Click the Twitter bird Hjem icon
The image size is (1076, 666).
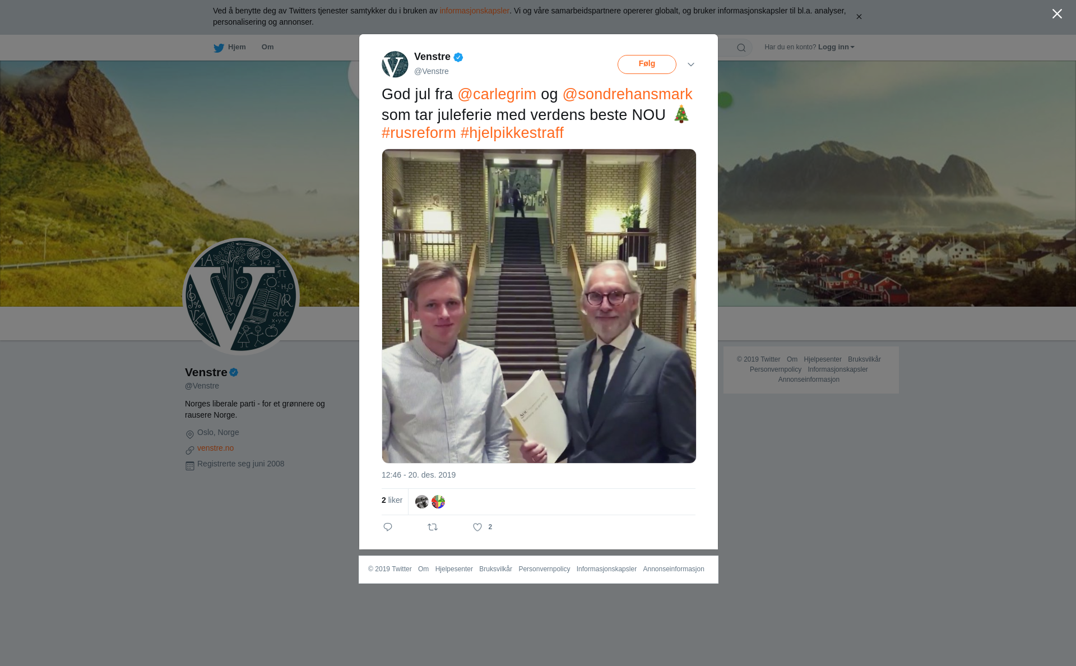click(219, 48)
